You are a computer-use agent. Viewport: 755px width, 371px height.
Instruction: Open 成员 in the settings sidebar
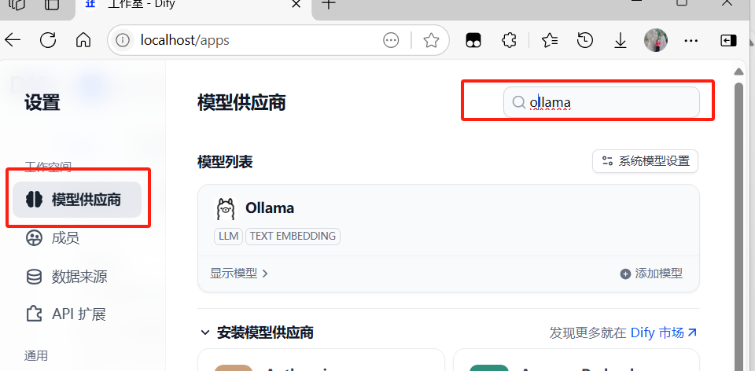pyautogui.click(x=65, y=238)
